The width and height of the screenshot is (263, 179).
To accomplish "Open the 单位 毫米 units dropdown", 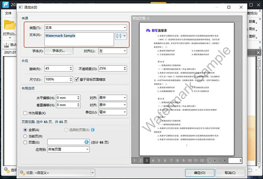I will coord(113,112).
